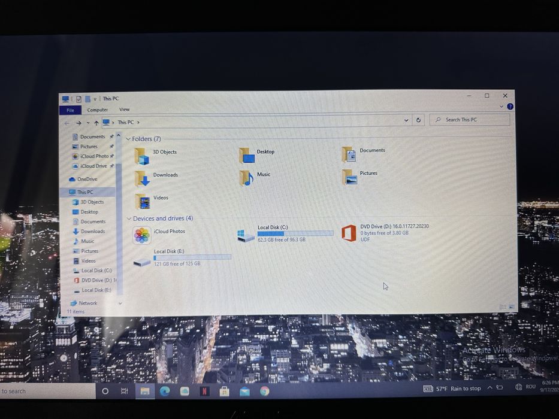Select iCloud Drive in navigation pane
This screenshot has height=419, width=559.
click(93, 166)
